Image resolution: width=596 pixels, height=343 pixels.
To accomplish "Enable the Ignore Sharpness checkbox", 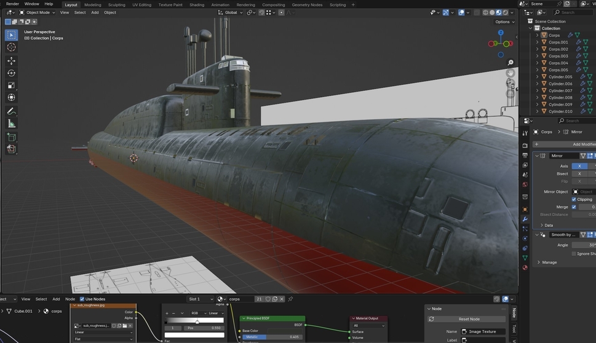I will coord(574,253).
